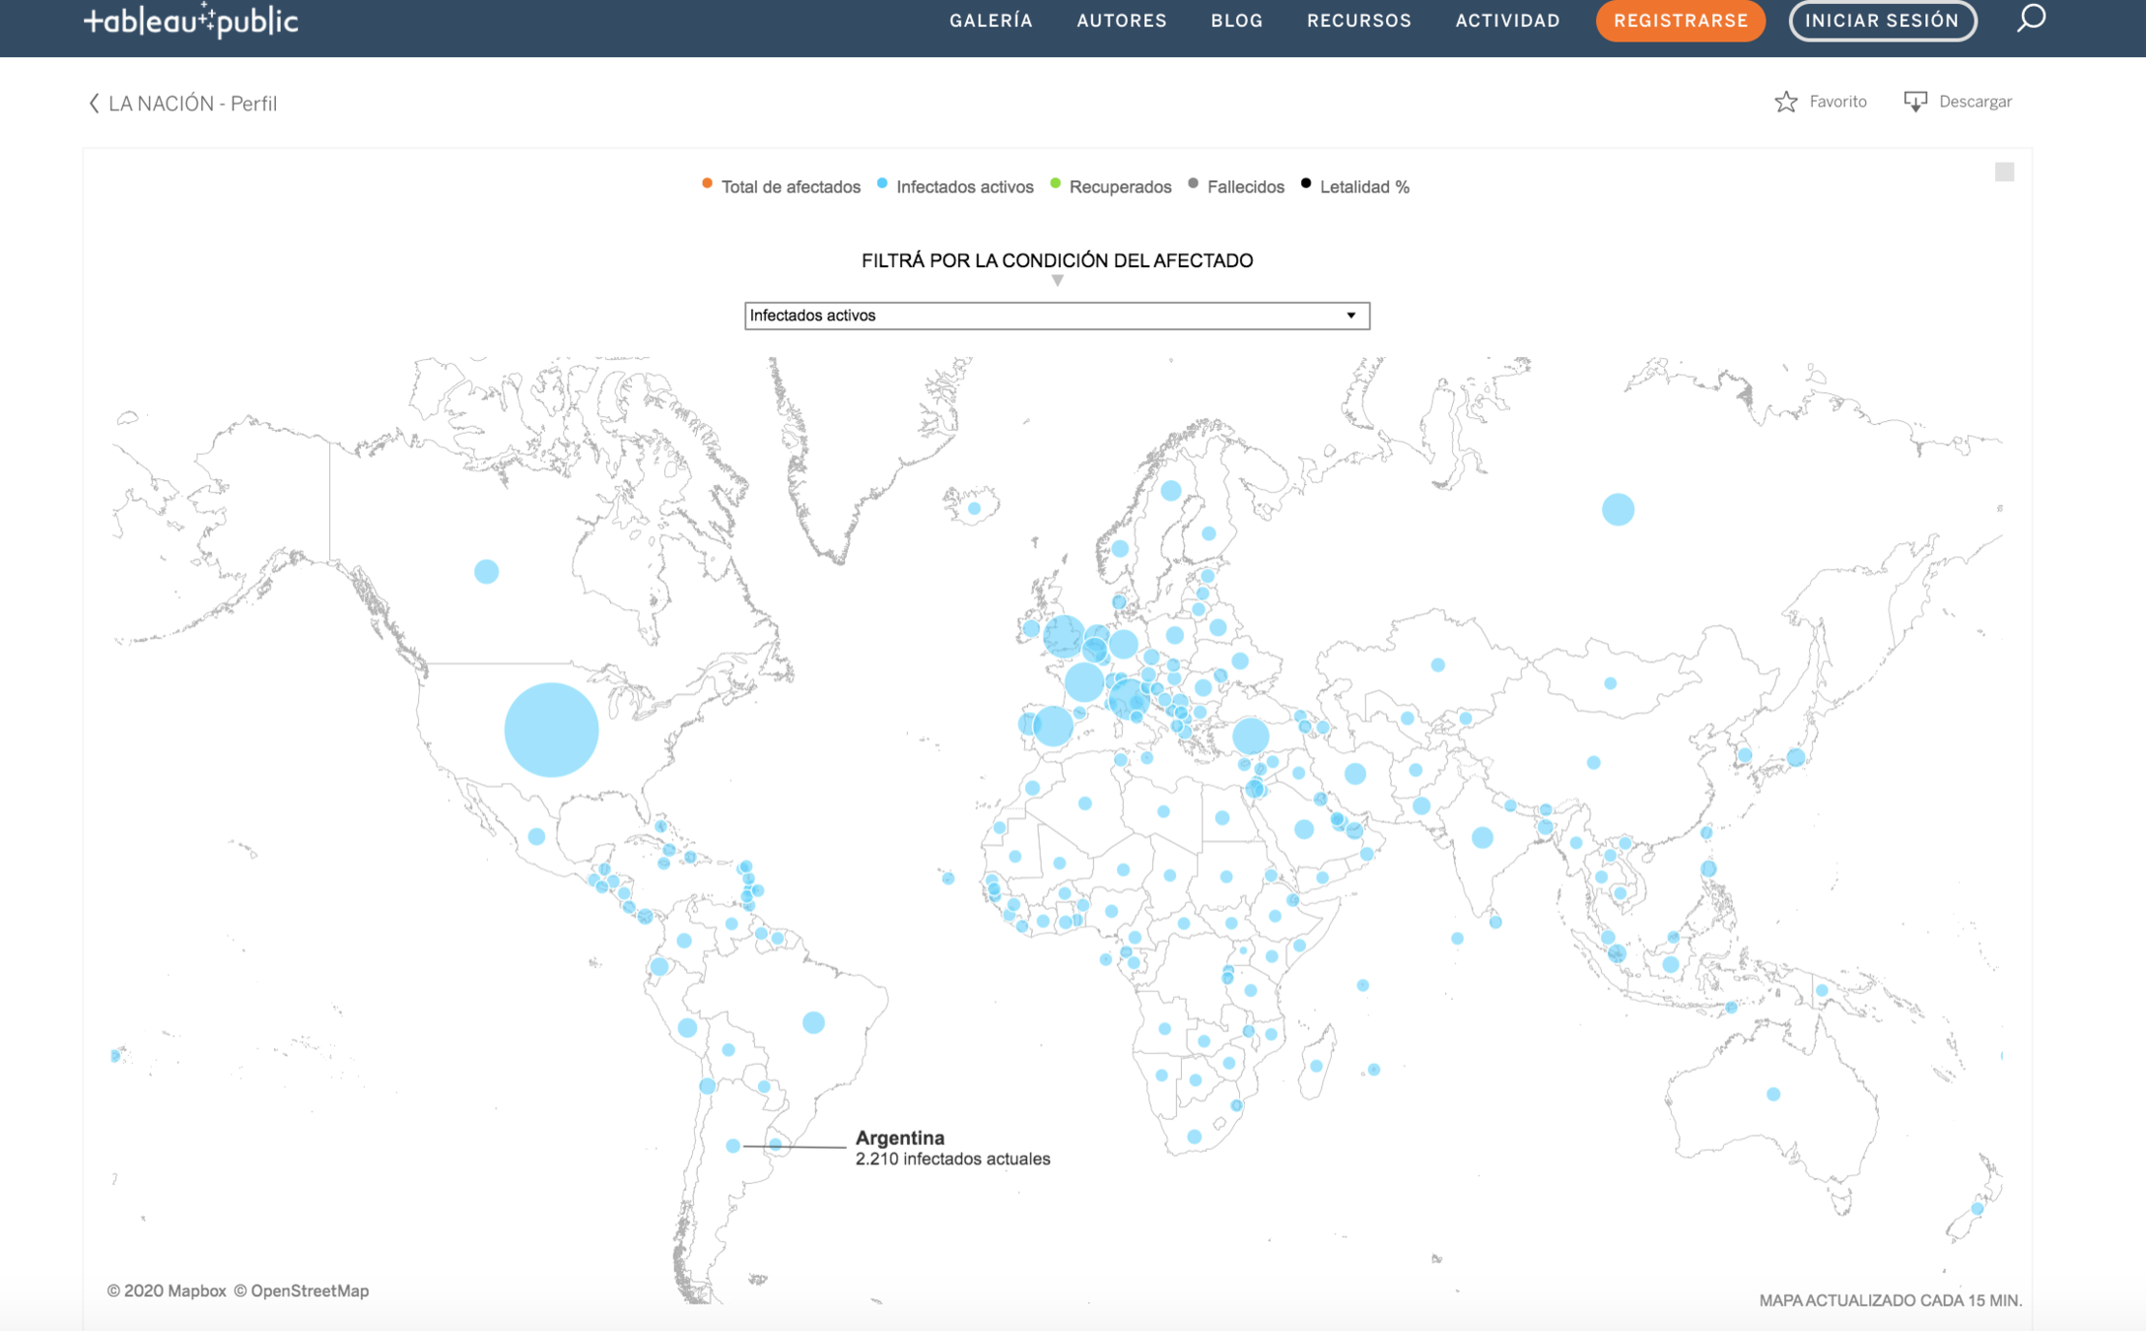This screenshot has width=2146, height=1331.
Task: Click the Tableau Public logo
Action: tap(190, 21)
